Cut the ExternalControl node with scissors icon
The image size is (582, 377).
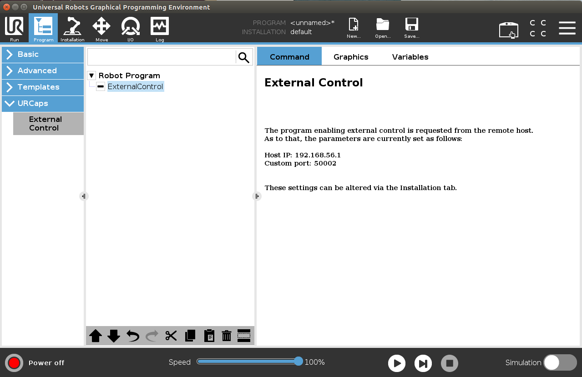tap(171, 336)
